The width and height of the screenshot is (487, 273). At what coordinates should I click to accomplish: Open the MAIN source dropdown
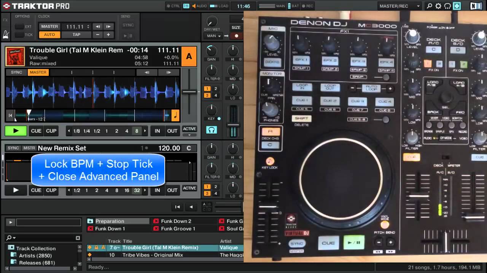tap(213, 36)
